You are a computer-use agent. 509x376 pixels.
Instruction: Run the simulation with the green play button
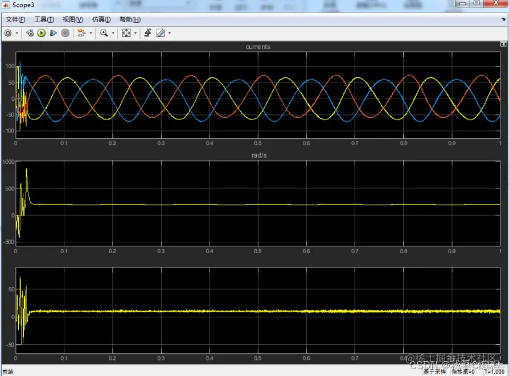click(x=41, y=33)
